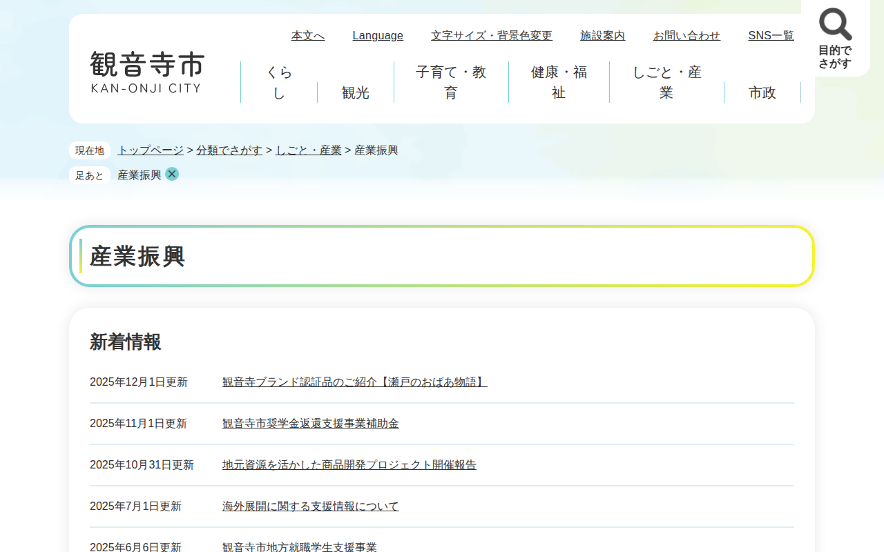Select the 健康・福祉 menu item
The height and width of the screenshot is (552, 884).
(x=559, y=82)
